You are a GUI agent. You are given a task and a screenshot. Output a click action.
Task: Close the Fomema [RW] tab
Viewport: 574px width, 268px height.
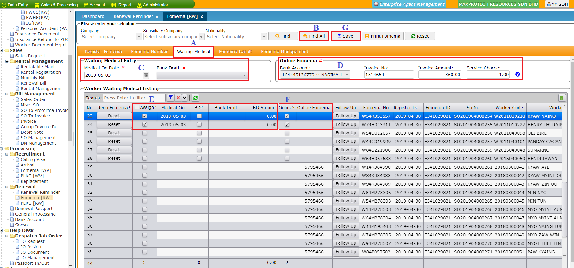[x=202, y=17]
